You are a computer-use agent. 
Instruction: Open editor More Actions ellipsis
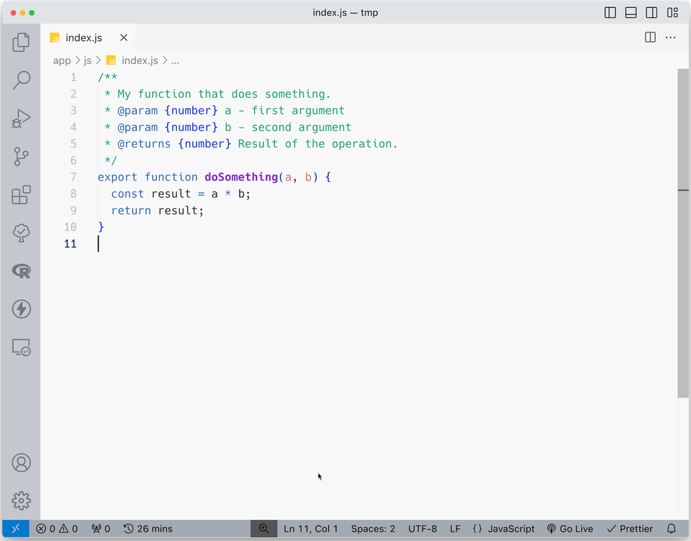pos(671,37)
